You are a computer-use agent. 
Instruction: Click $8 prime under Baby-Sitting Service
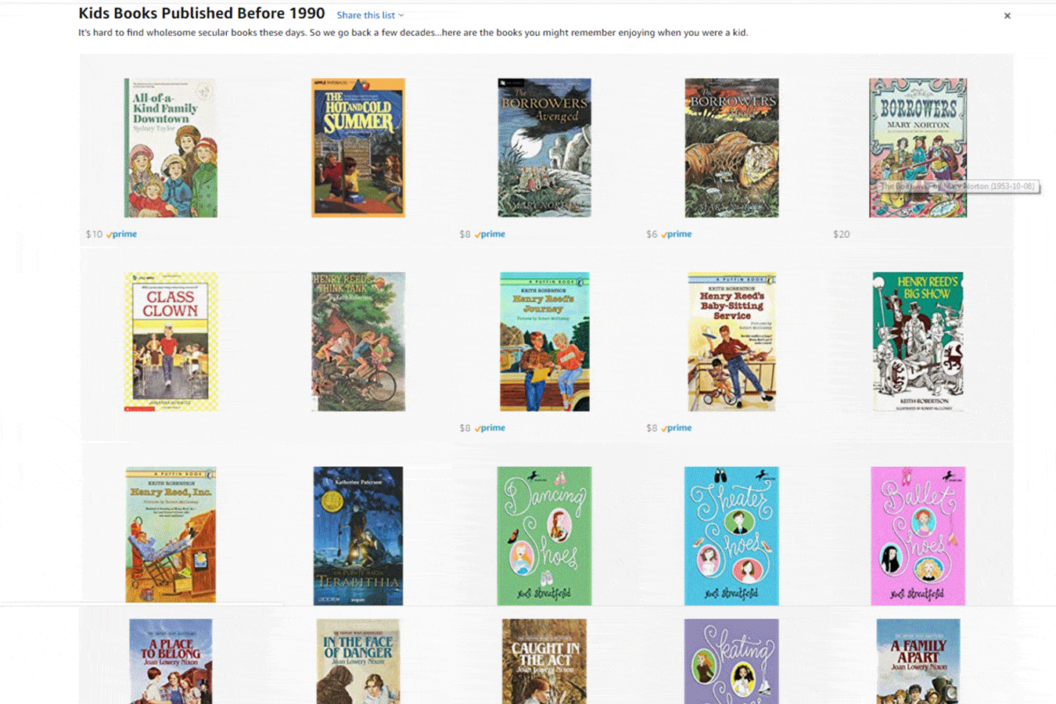click(x=669, y=428)
